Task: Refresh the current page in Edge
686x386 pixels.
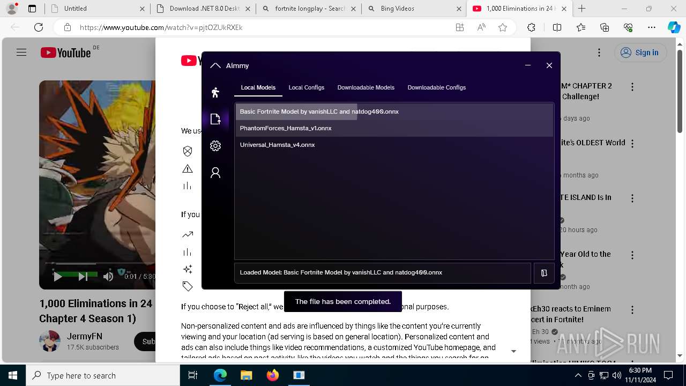Action: click(39, 27)
